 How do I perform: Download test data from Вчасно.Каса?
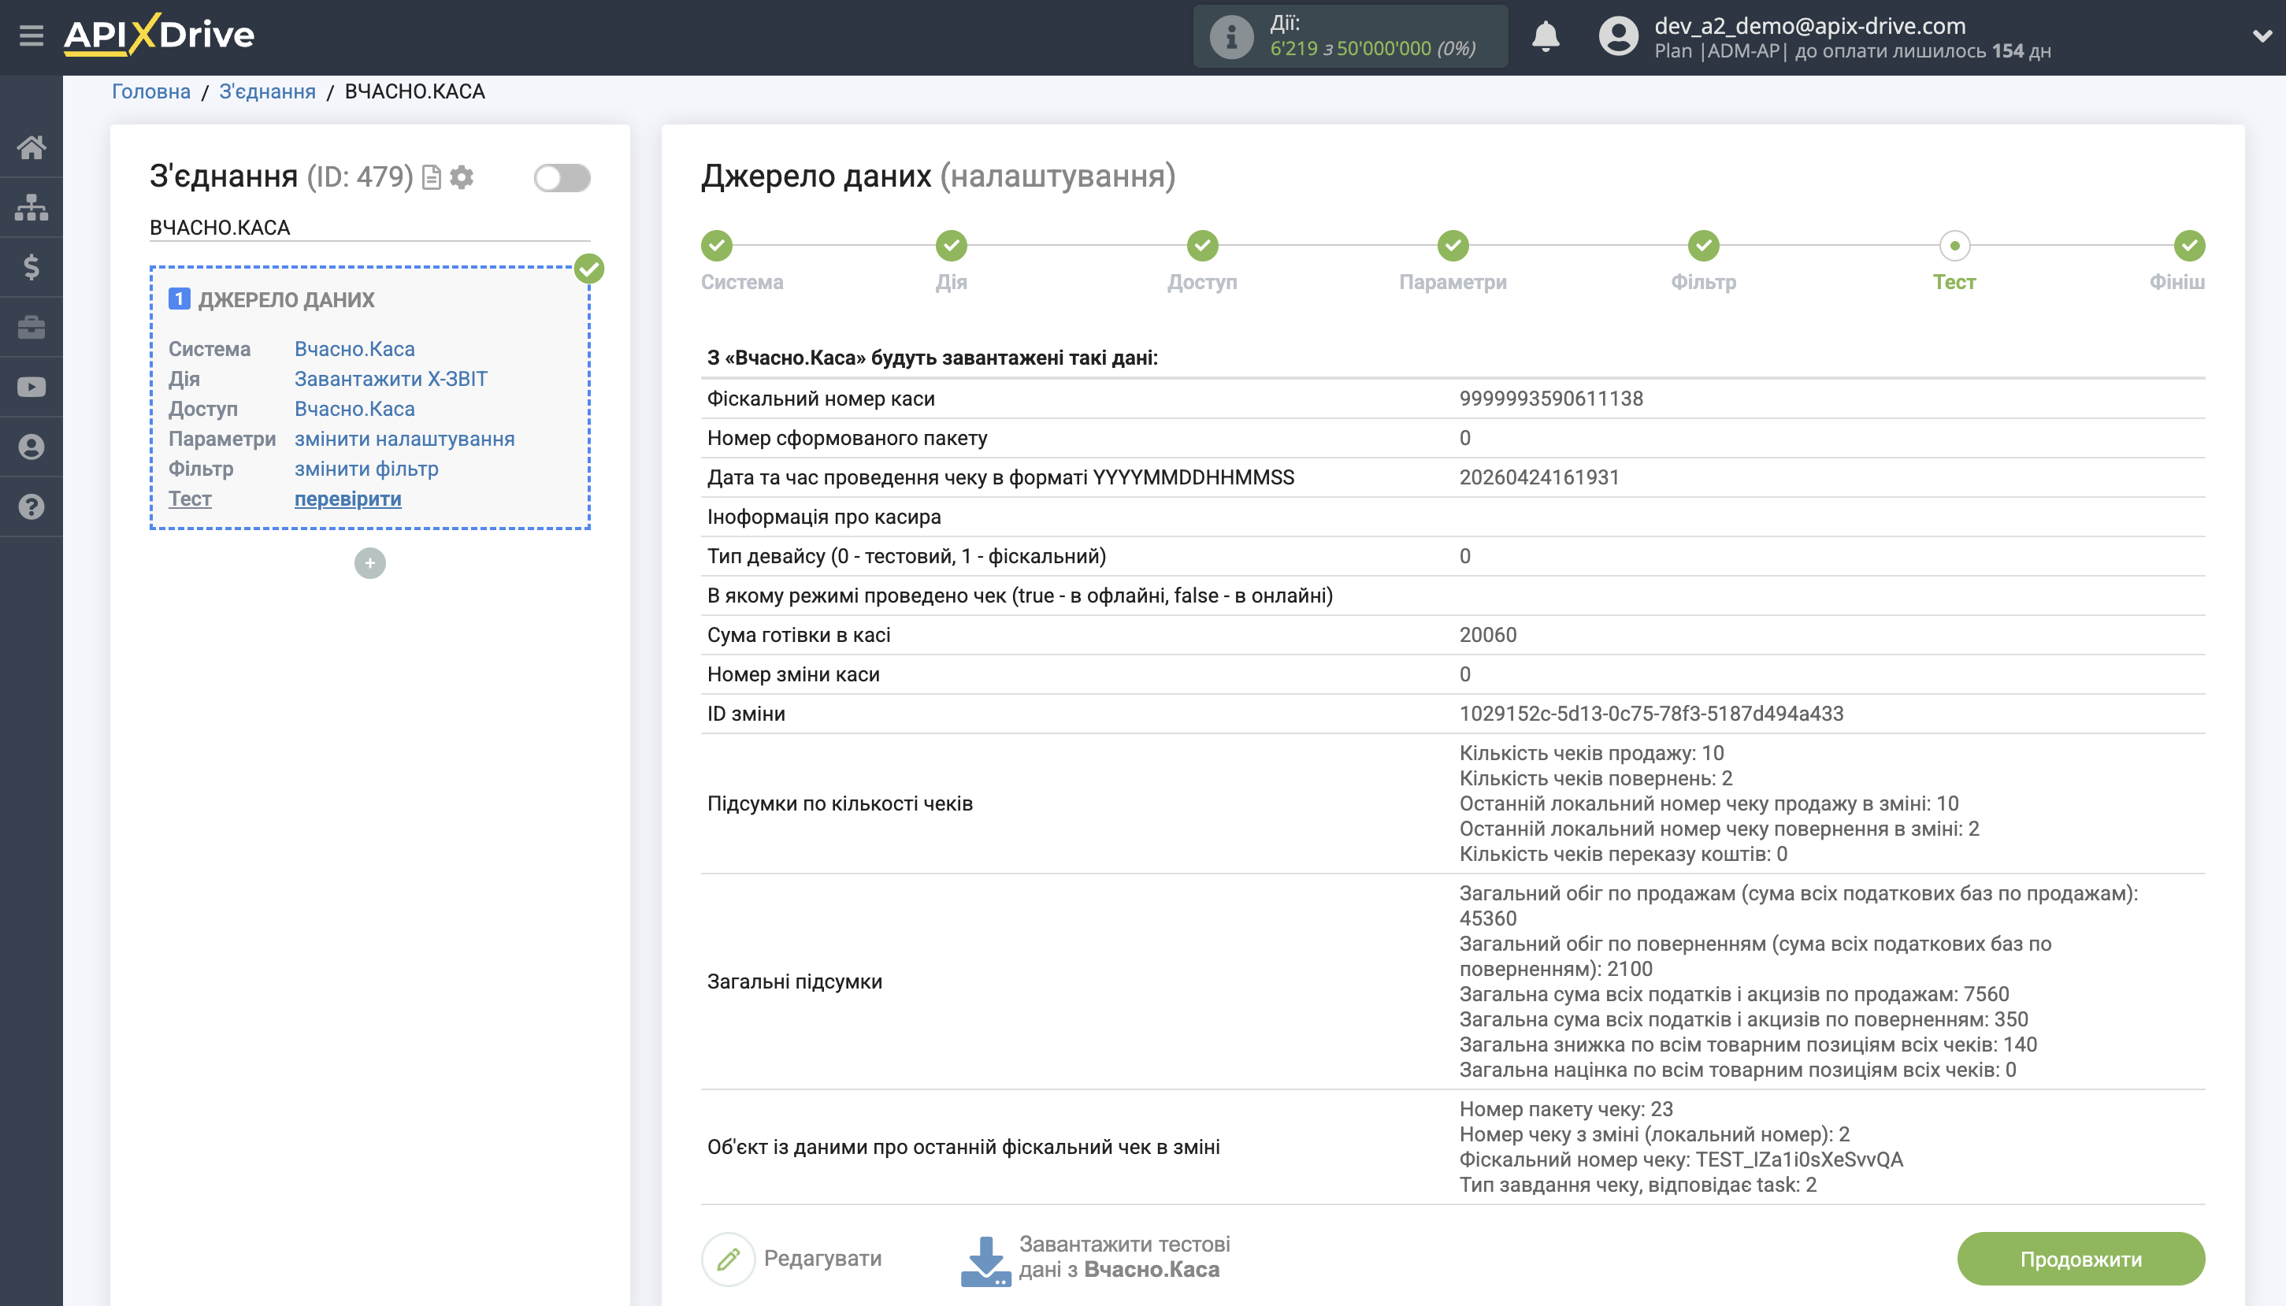point(1095,1258)
